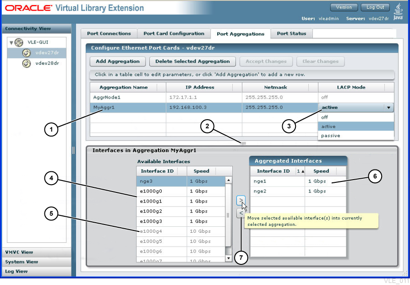Image resolution: width=410 pixels, height=285 pixels.
Task: Click the LACP 'off' cell for AggrNode1
Action: pos(356,97)
